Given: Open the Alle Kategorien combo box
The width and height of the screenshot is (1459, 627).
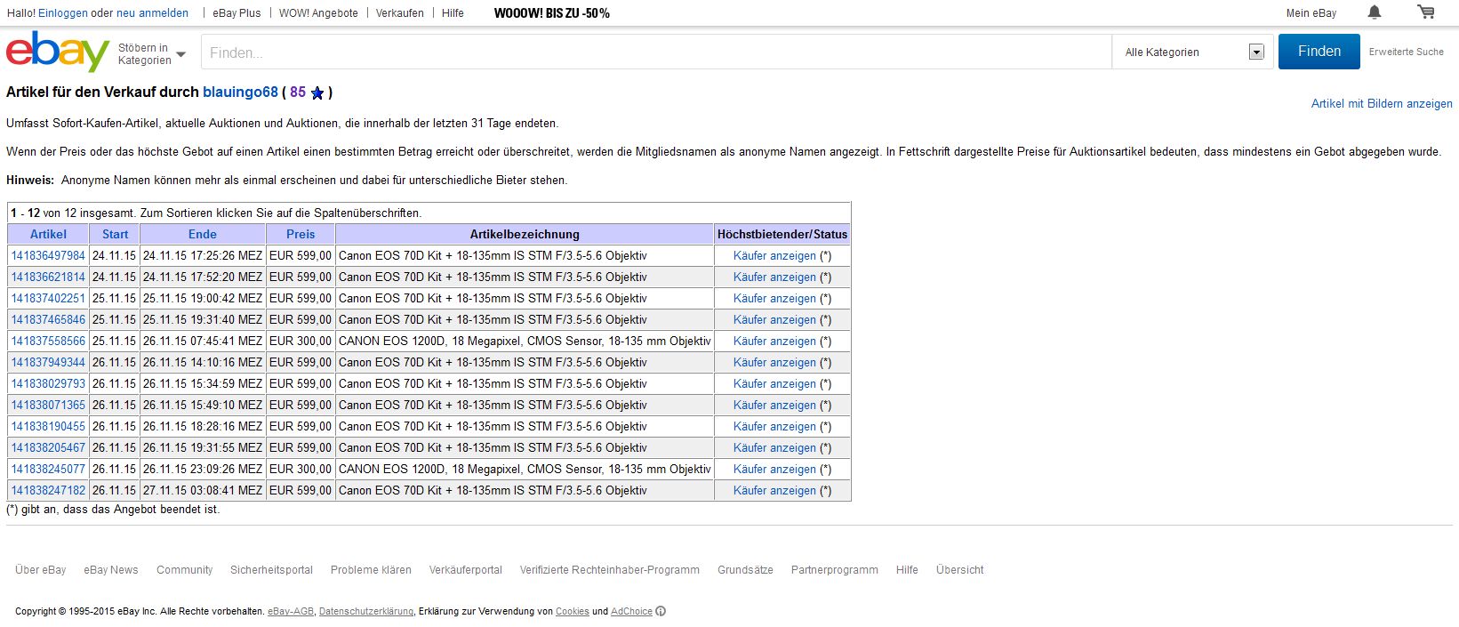Looking at the screenshot, I should click(1193, 52).
